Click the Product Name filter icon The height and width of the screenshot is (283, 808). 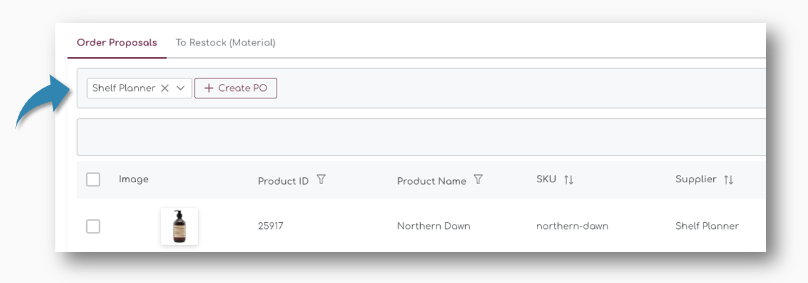[478, 180]
